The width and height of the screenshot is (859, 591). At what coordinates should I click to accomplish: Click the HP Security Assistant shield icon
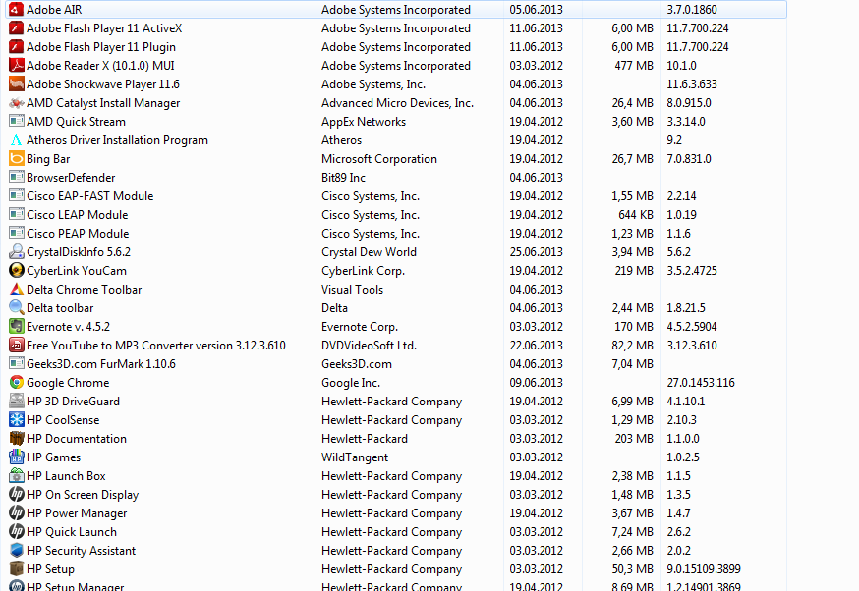pos(17,550)
